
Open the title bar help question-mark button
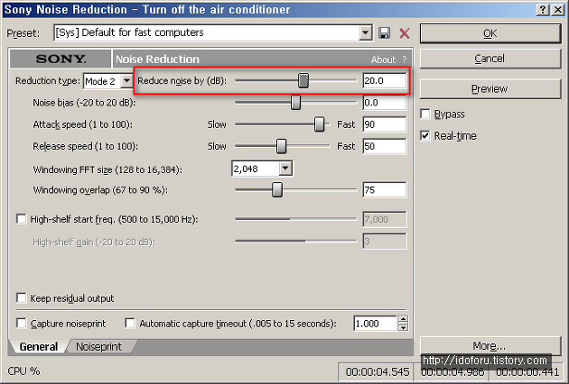543,10
